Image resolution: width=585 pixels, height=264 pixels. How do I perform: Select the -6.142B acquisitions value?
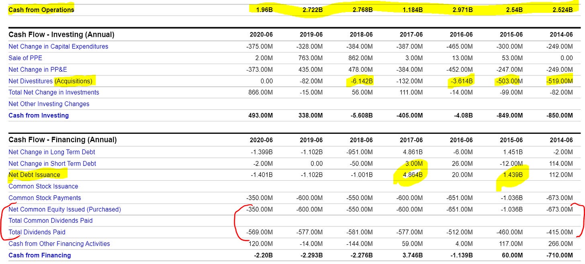tap(362, 81)
